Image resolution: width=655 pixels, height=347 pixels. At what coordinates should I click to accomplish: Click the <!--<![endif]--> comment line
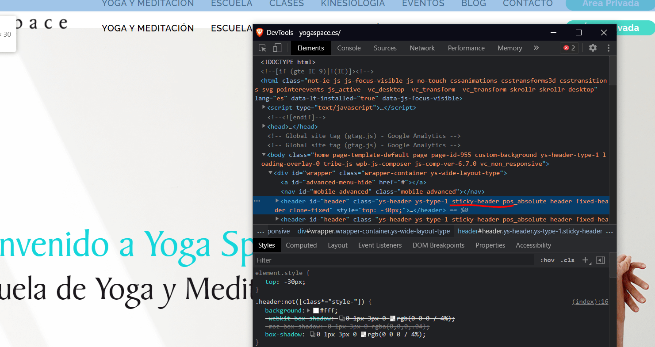pyautogui.click(x=296, y=117)
